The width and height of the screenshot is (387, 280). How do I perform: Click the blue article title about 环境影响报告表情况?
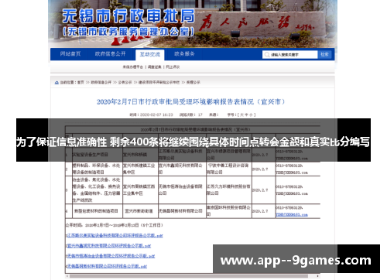click(x=190, y=102)
